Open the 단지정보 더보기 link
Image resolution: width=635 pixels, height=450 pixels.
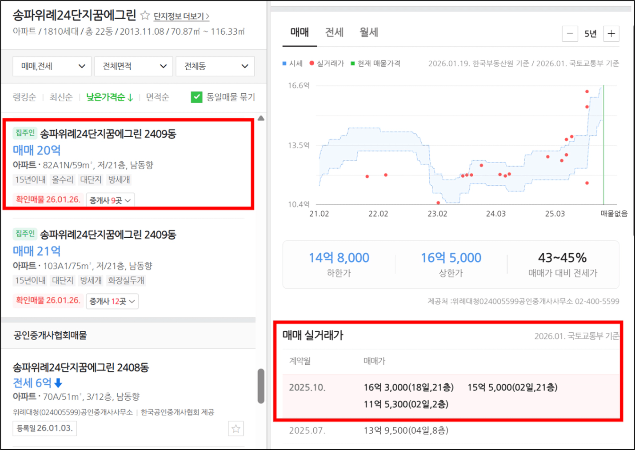pyautogui.click(x=181, y=16)
